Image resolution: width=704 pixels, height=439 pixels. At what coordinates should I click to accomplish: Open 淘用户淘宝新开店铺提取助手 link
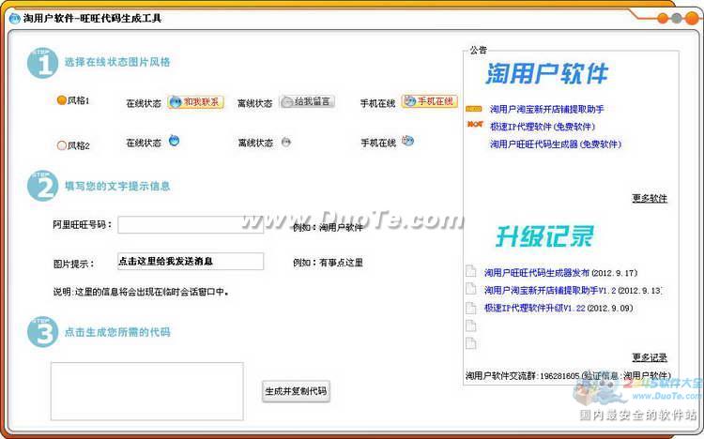point(546,109)
